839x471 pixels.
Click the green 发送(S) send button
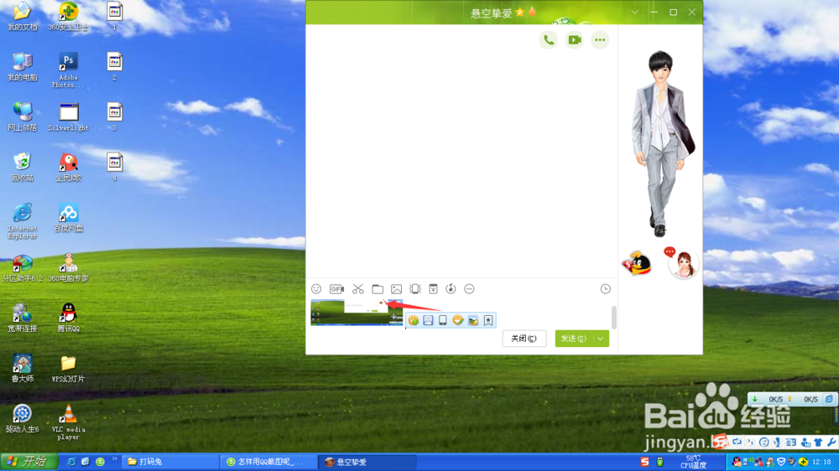(x=574, y=339)
